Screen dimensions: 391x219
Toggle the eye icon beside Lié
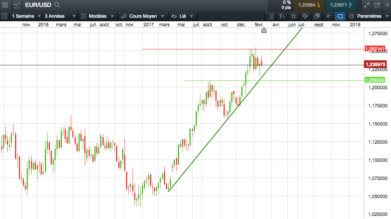[x=174, y=16]
